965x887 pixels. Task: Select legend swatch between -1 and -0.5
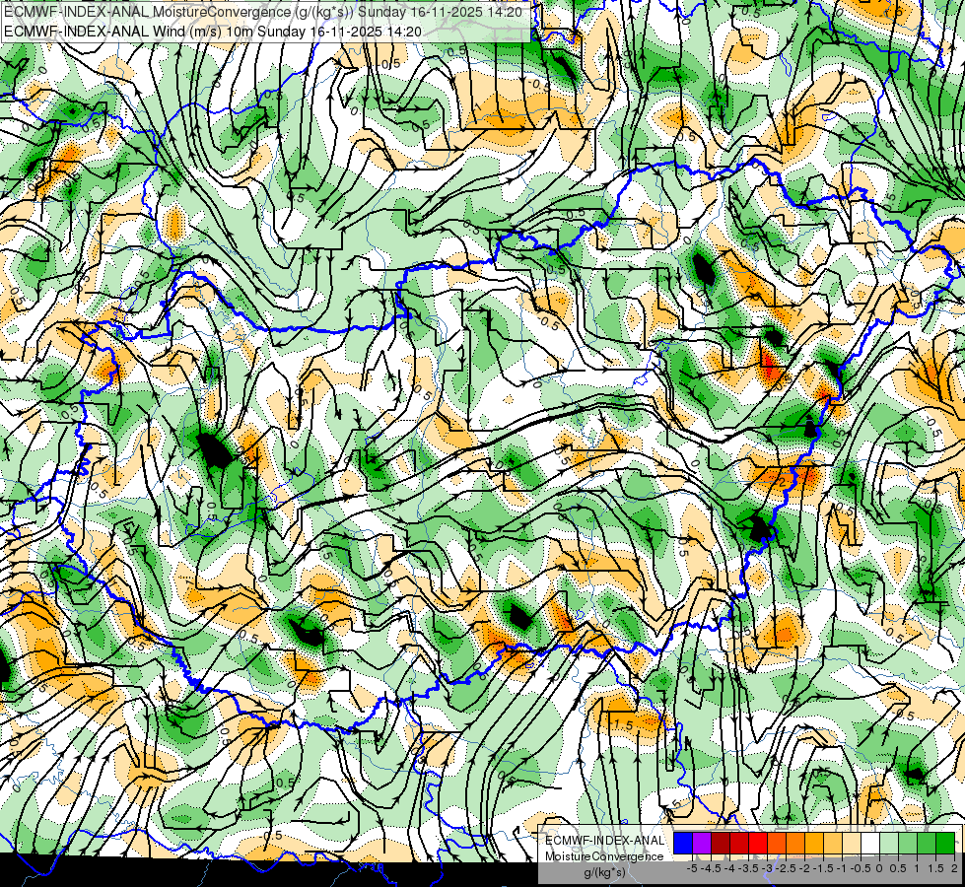click(x=852, y=844)
